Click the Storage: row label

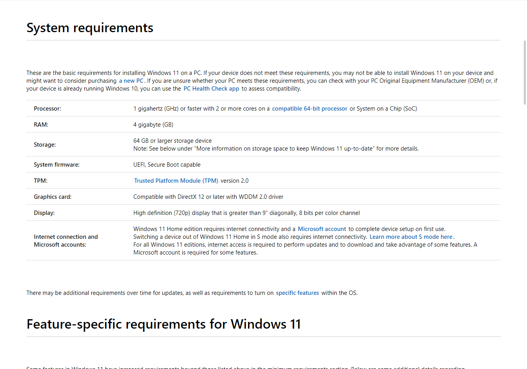[45, 145]
